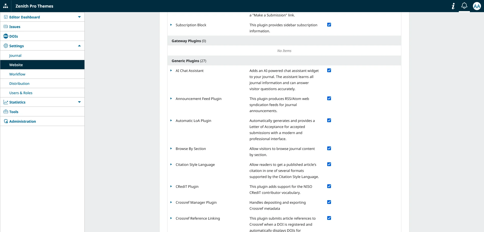Open Statistics section link
This screenshot has width=484, height=232.
pos(17,102)
